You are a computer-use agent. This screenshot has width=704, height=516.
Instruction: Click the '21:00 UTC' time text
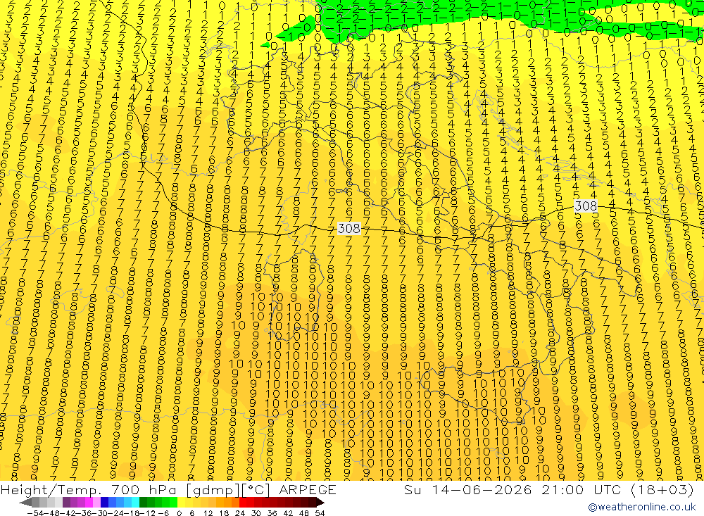582,489
